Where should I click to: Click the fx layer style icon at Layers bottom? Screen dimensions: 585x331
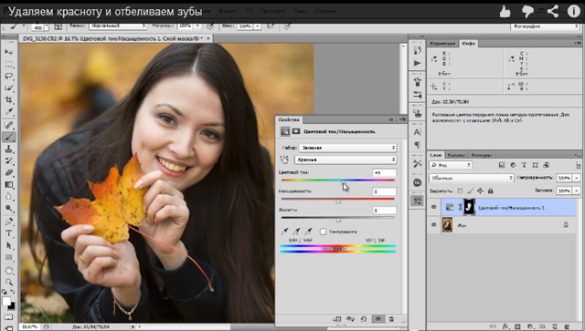coord(505,326)
